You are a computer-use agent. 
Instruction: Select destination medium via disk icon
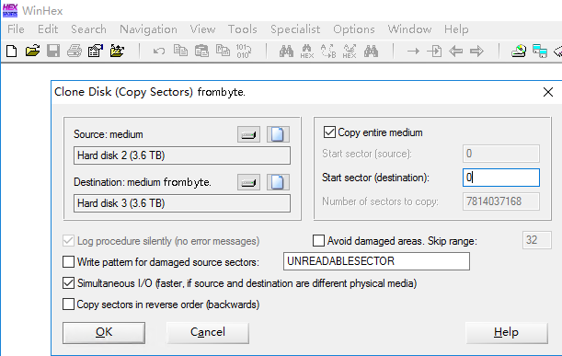248,182
